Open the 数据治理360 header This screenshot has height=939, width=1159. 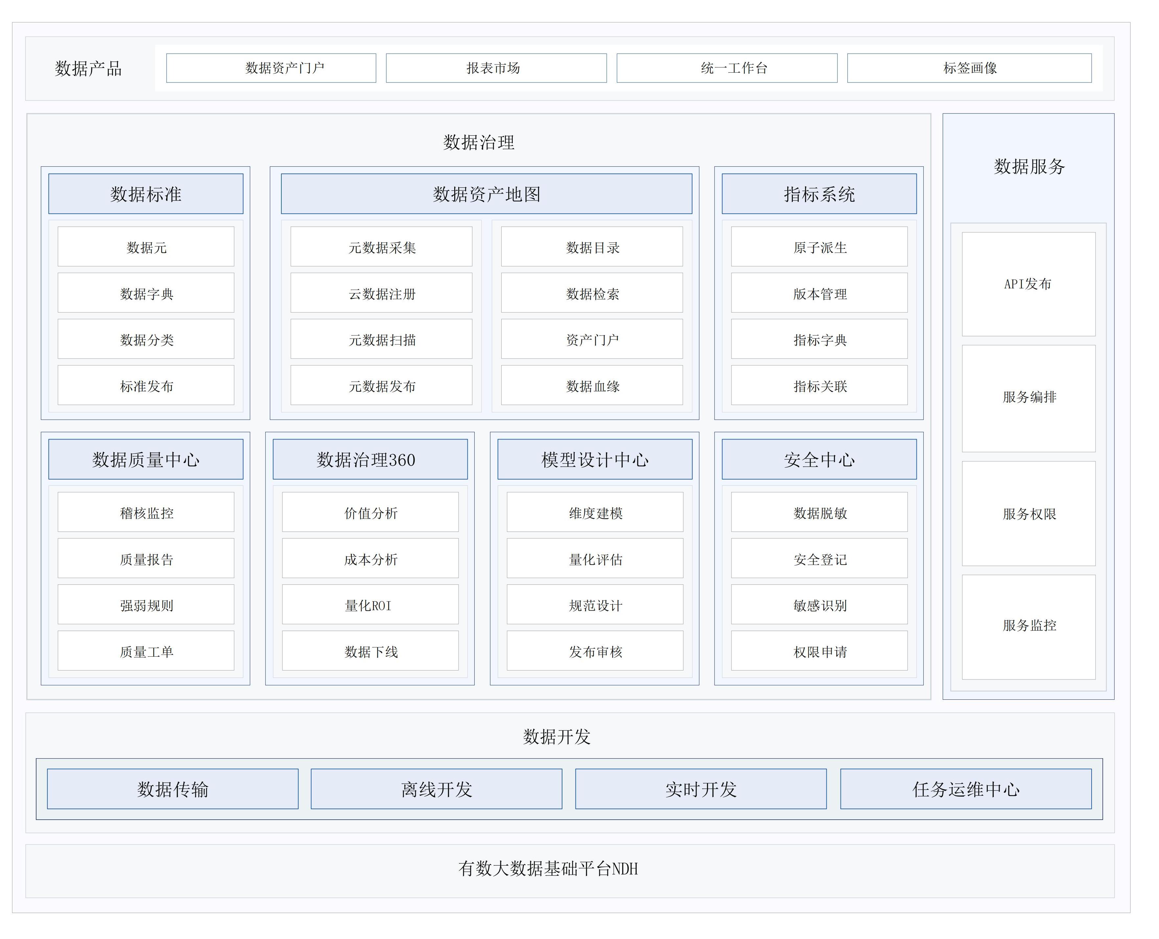click(370, 459)
